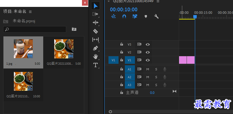Screen dimensions: 233x114
Task: Hide track V1 with eye icon
Action: [148, 60]
